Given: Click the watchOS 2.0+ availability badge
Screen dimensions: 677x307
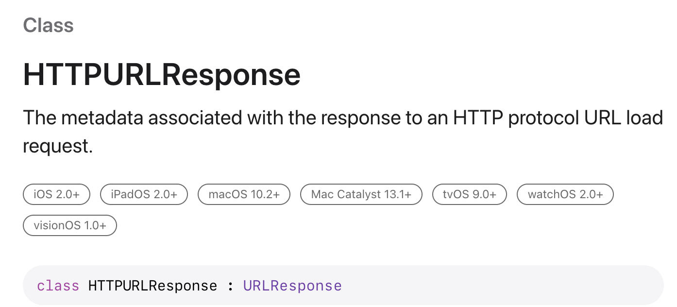Looking at the screenshot, I should pos(565,195).
